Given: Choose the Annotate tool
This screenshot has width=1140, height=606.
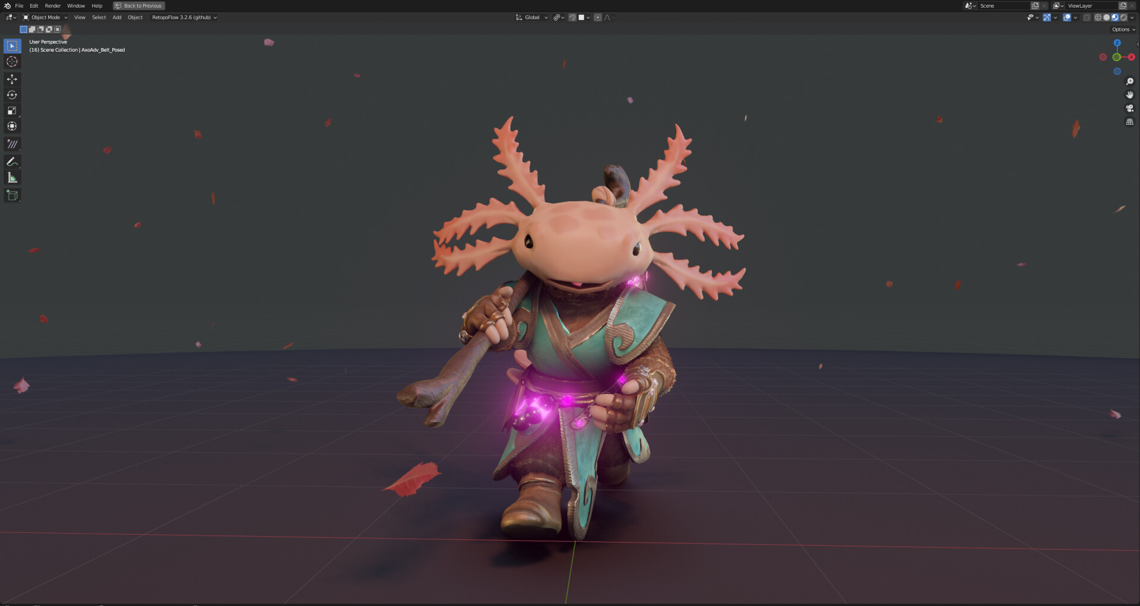Looking at the screenshot, I should (12, 161).
